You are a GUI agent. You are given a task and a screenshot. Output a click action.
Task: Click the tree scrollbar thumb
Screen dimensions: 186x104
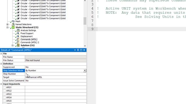(85, 21)
